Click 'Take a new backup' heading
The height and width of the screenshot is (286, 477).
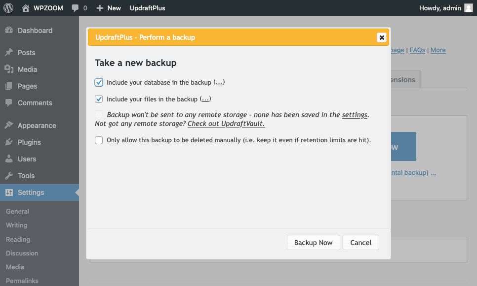(136, 63)
